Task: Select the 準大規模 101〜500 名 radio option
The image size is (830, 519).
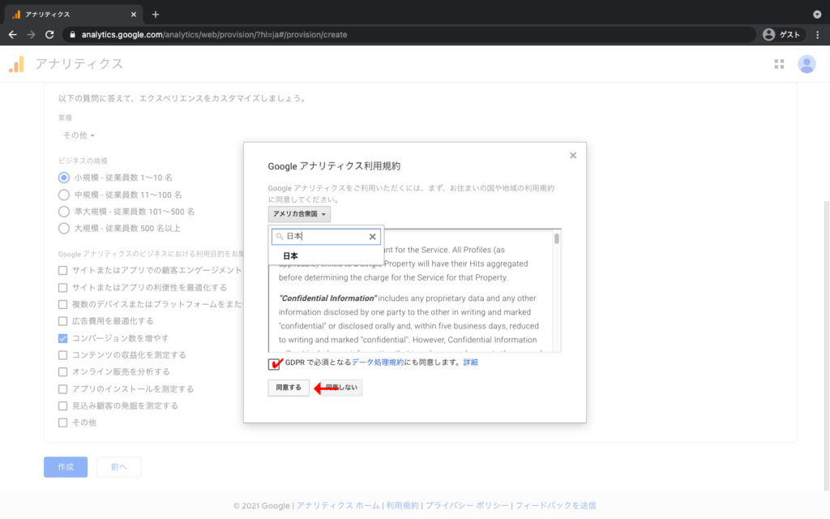Action: pyautogui.click(x=64, y=212)
